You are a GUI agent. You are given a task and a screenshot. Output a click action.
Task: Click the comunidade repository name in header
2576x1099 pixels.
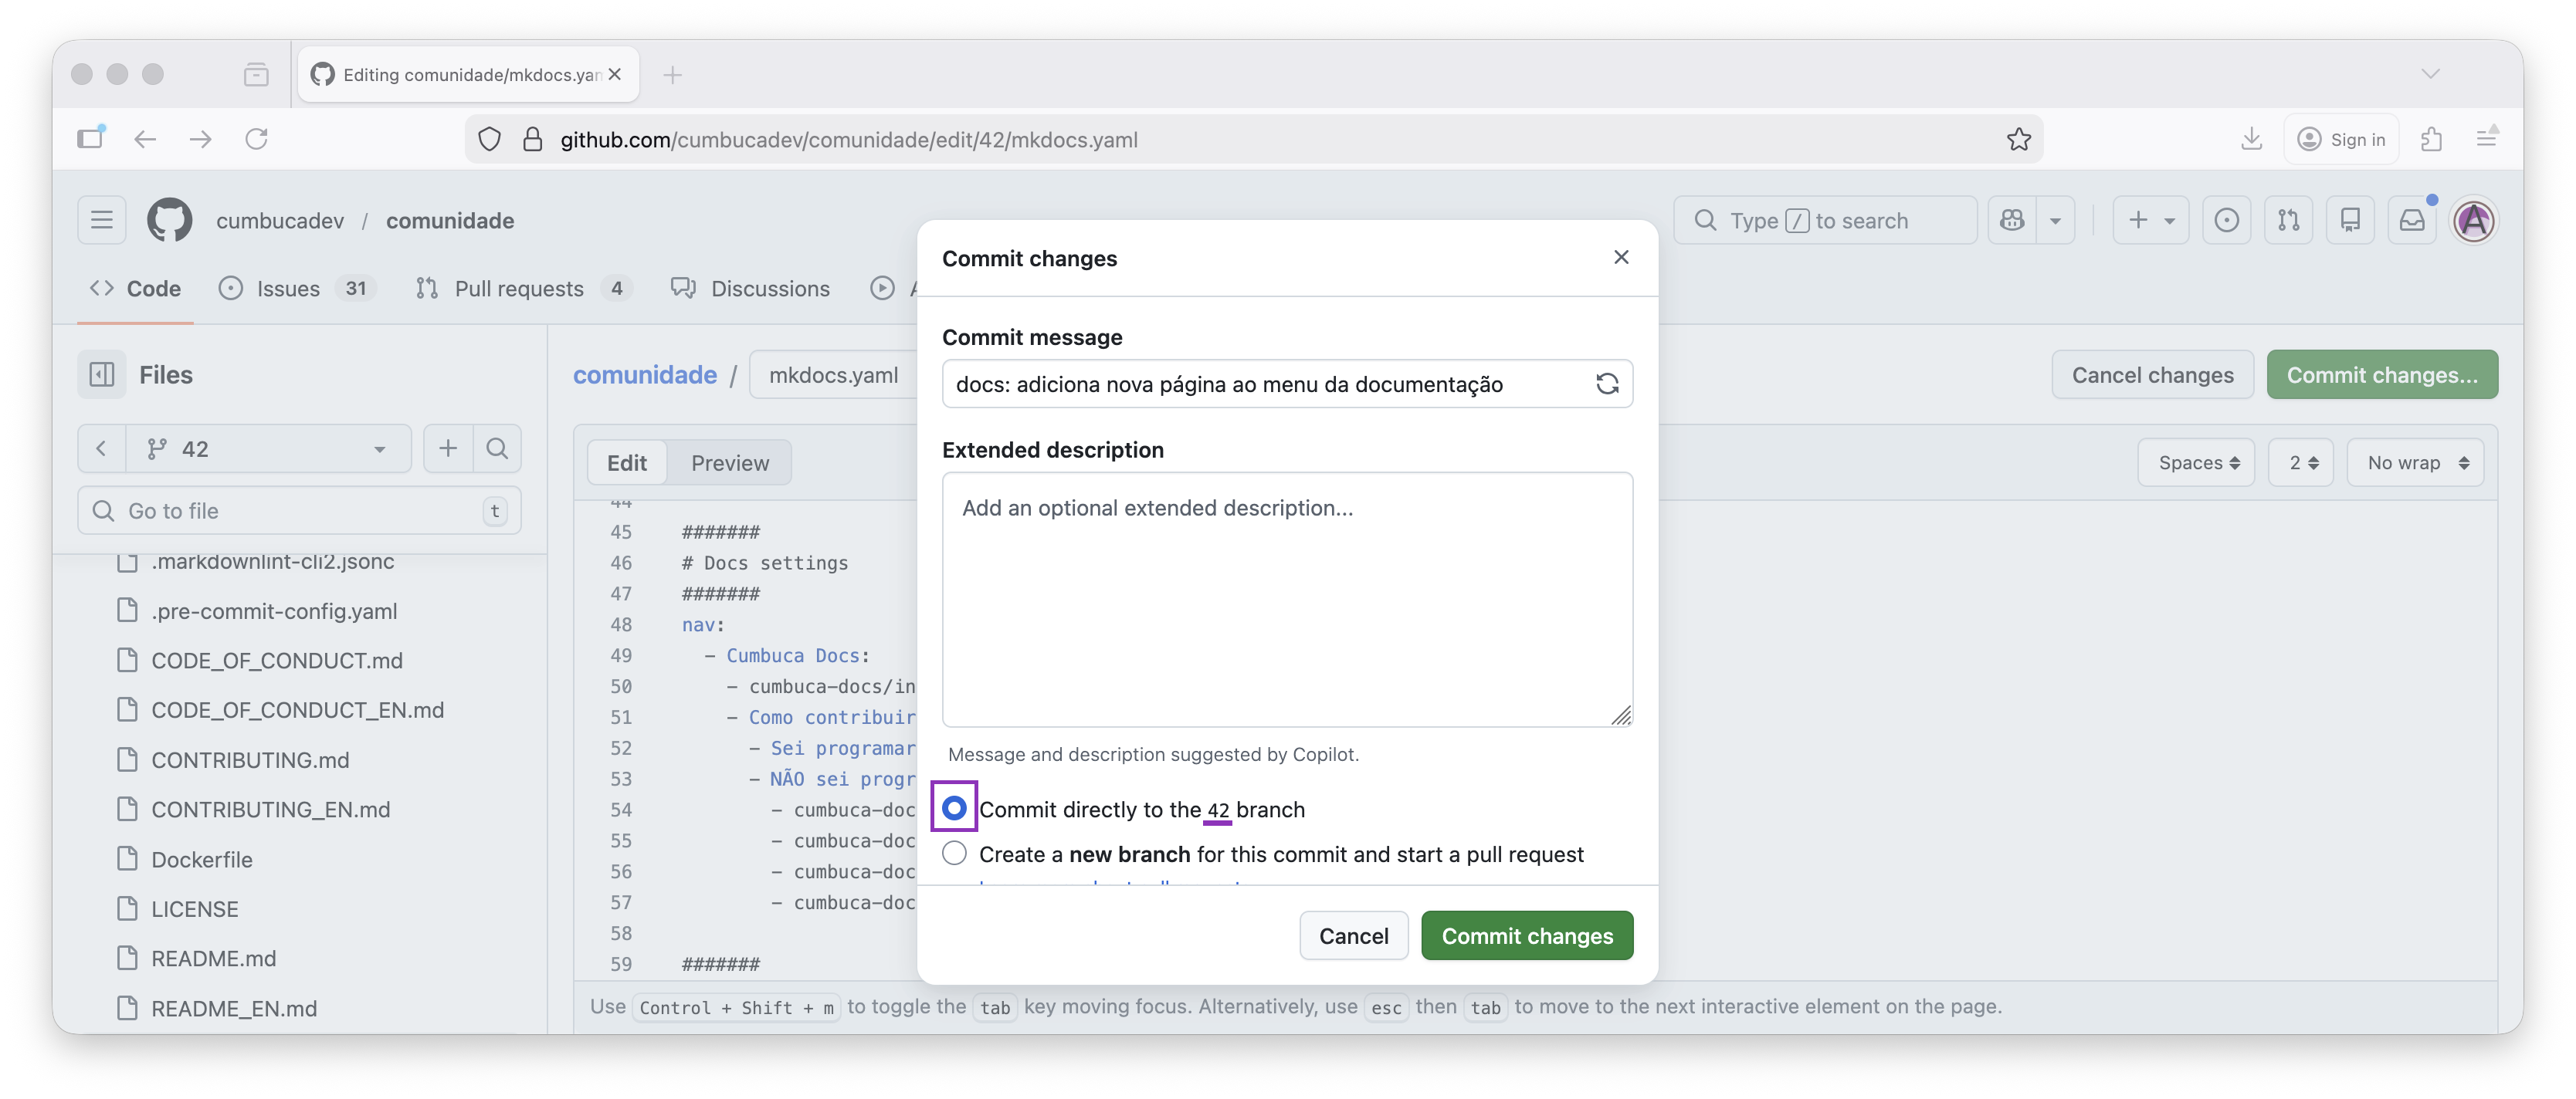click(450, 221)
